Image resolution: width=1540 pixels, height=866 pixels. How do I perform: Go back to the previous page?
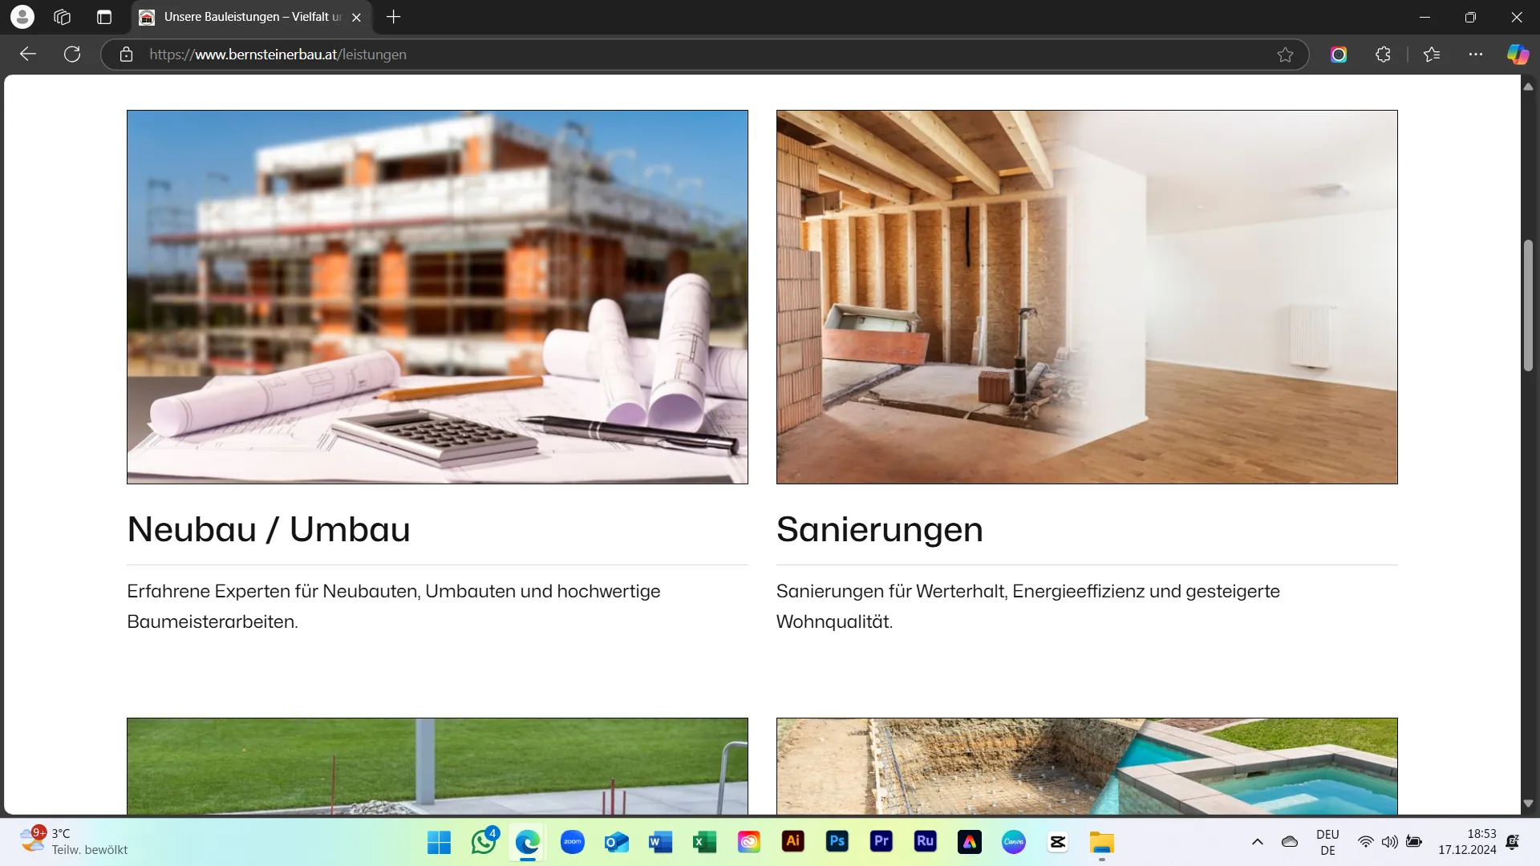[28, 55]
